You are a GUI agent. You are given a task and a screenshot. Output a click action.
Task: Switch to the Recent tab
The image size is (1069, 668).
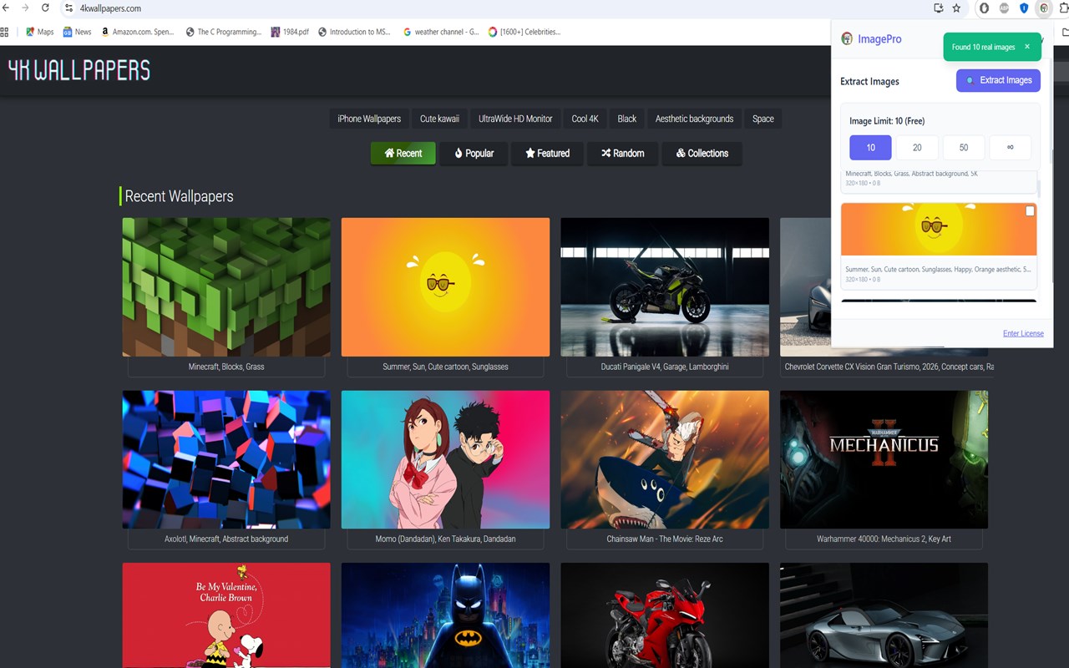(x=403, y=154)
